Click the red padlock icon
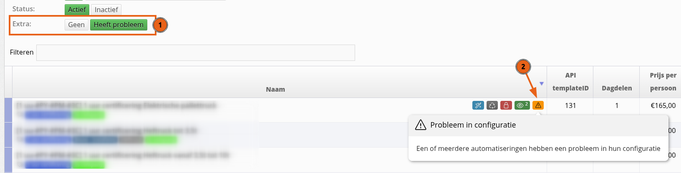Viewport: 681px width, 173px height. [506, 105]
